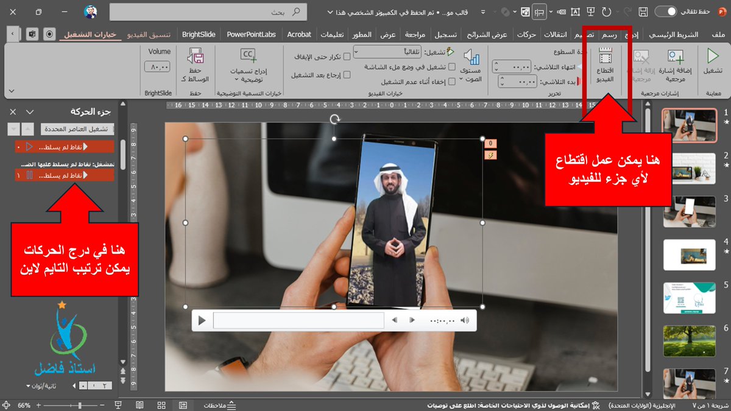Enable تشغيل في وضع ملء الشاشة checkbox
731x411 pixels.
pyautogui.click(x=451, y=67)
